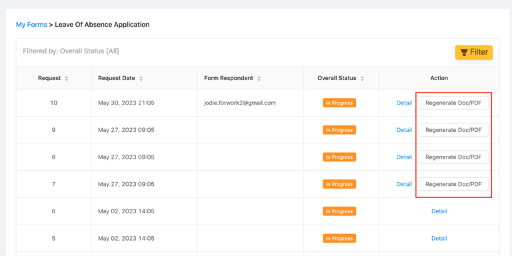Open Detail for request 9
This screenshot has height=256, width=512.
404,130
